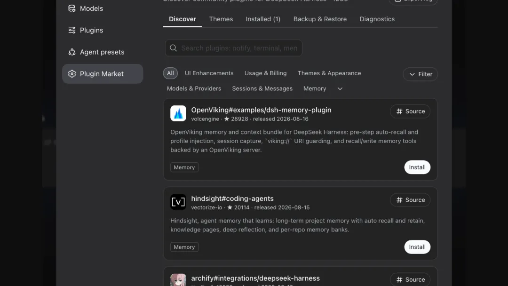Filter by Models & Providers category
The width and height of the screenshot is (508, 286).
pos(194,88)
